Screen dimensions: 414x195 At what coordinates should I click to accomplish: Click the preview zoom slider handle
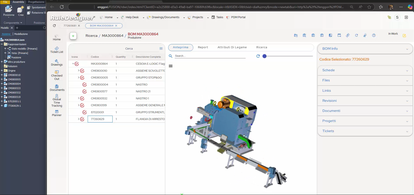264,56
